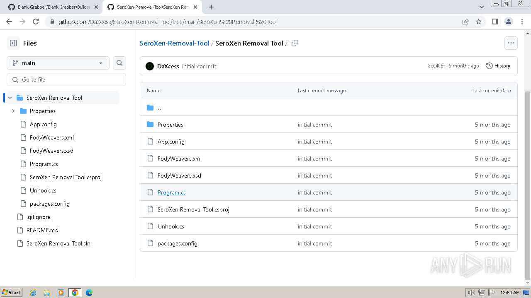The width and height of the screenshot is (531, 298).
Task: Select SeroXen Removal Tool.csproj in tree
Action: [x=66, y=177]
